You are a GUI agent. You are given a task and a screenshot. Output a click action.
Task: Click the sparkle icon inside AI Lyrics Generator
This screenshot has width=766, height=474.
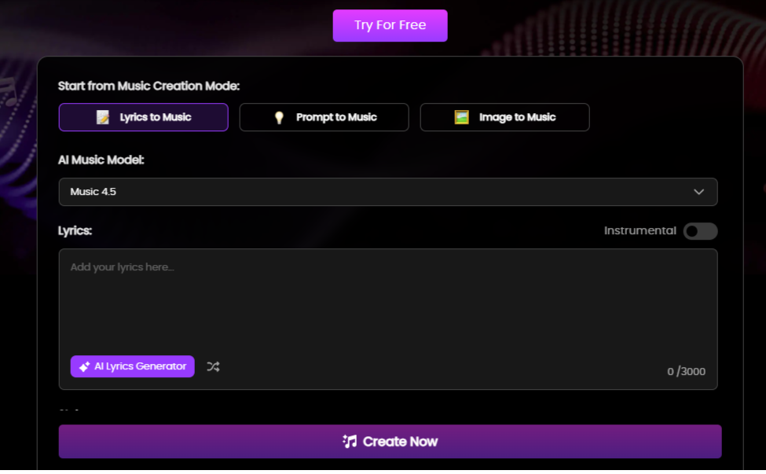[85, 366]
